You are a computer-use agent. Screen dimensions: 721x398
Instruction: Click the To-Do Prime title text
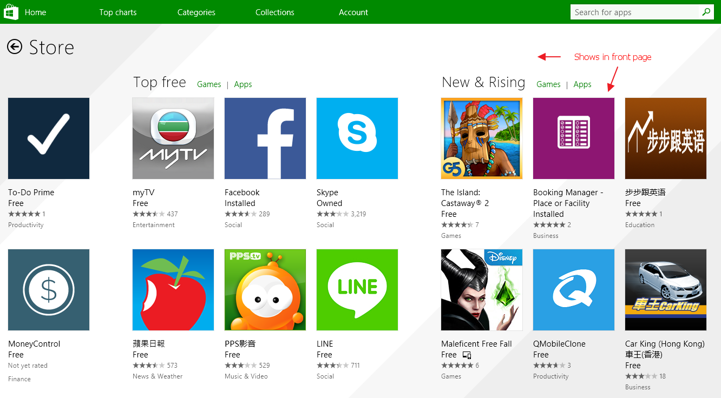pyautogui.click(x=31, y=193)
